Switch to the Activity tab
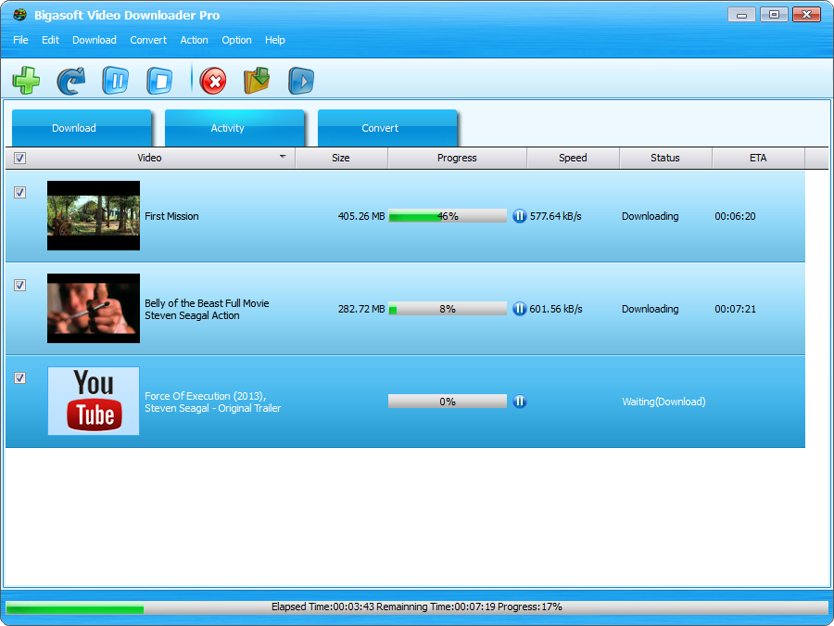Viewport: 834px width, 626px height. (234, 128)
